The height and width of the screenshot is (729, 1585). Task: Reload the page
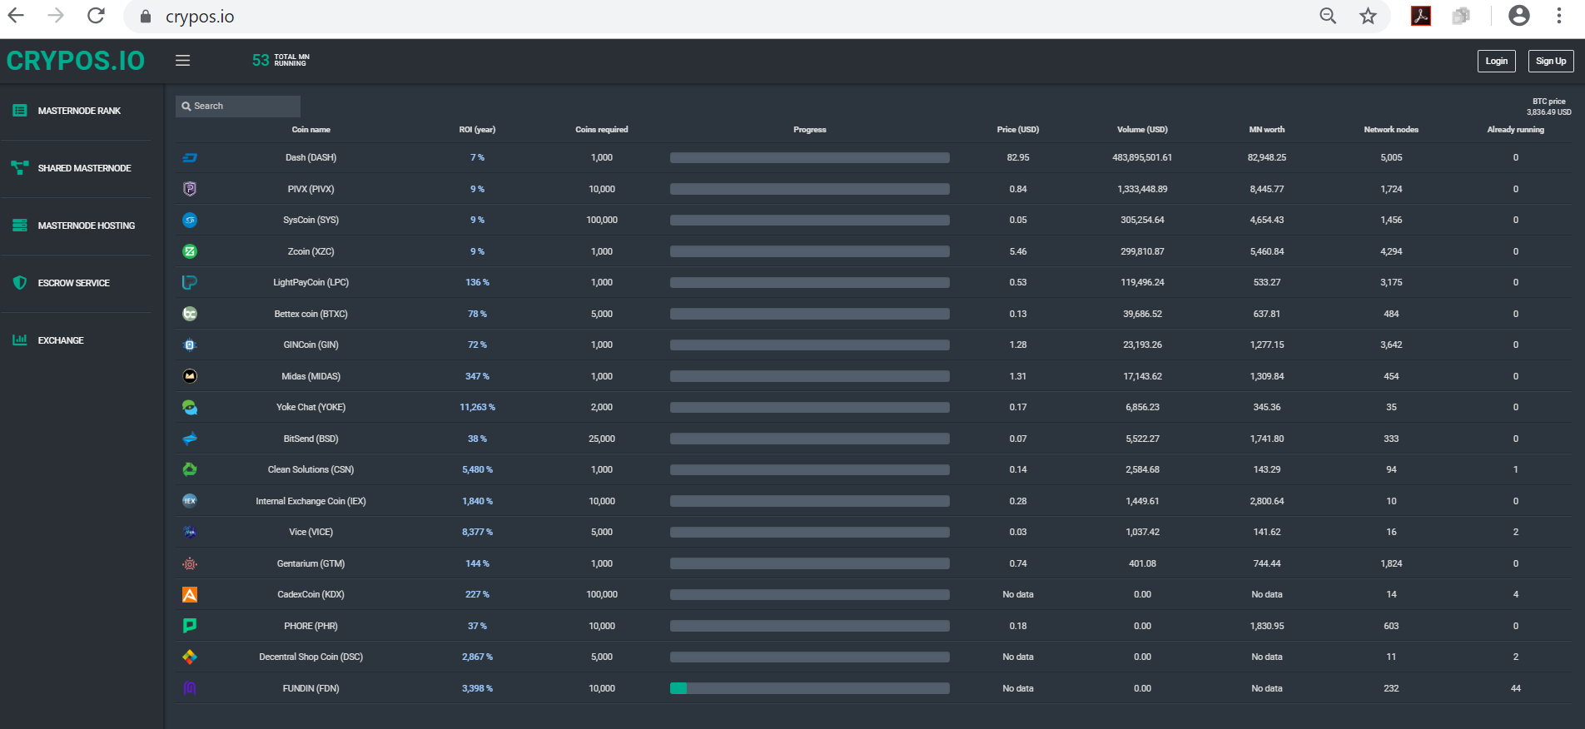point(97,16)
